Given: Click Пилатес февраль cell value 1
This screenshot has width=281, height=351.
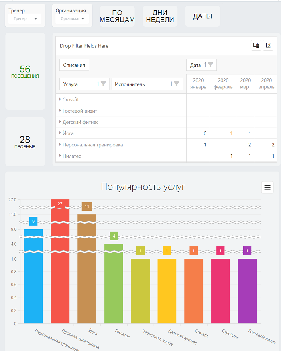Looking at the screenshot, I should pos(223,156).
